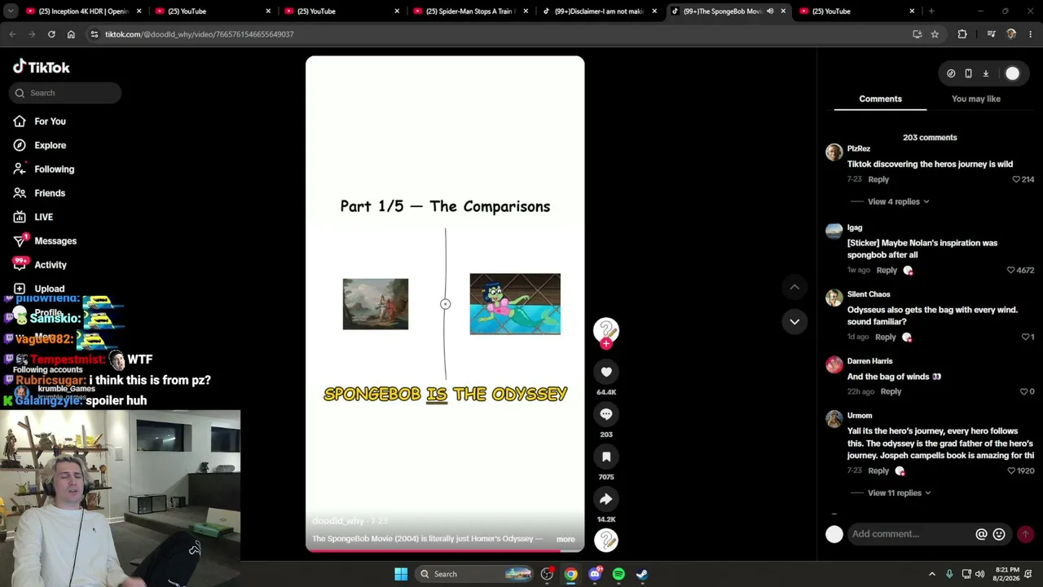Like the SpongeBob video with the heart
This screenshot has height=587, width=1043.
point(606,372)
